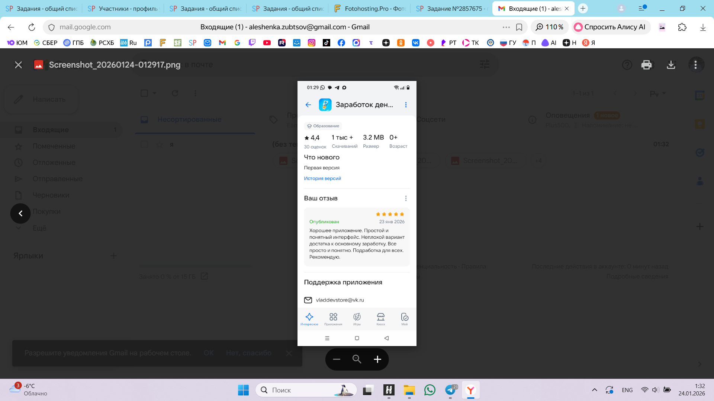Open a new browser tab

583,9
